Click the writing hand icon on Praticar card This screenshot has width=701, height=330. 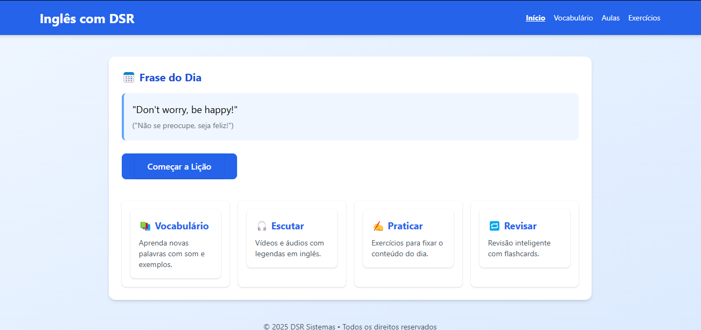tap(378, 226)
